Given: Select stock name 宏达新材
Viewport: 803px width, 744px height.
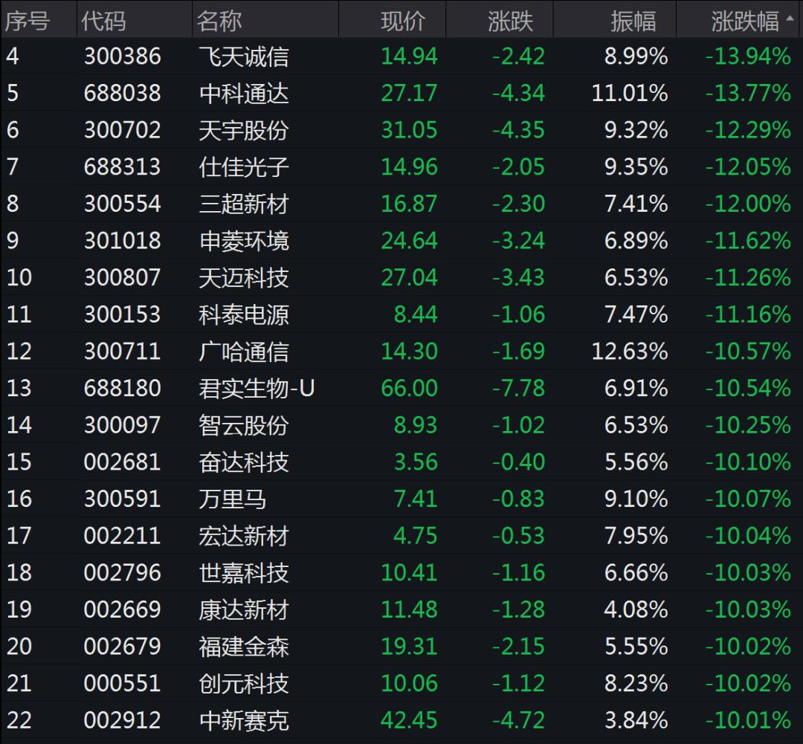Looking at the screenshot, I should [244, 536].
